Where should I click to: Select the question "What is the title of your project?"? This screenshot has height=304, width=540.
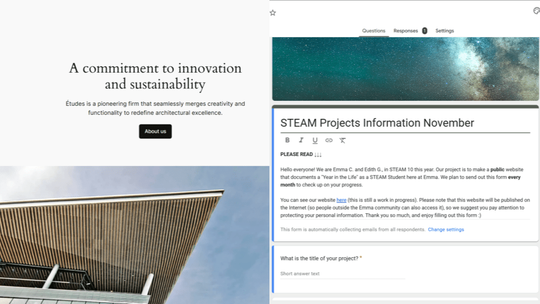(319, 258)
